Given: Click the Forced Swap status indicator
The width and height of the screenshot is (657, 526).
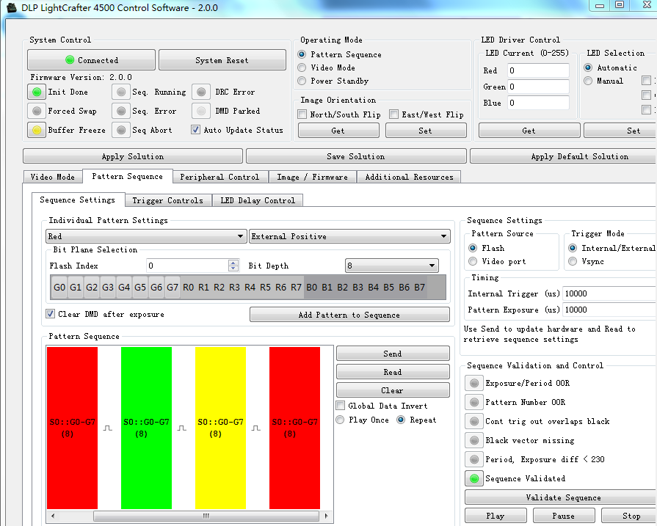Looking at the screenshot, I should (37, 111).
